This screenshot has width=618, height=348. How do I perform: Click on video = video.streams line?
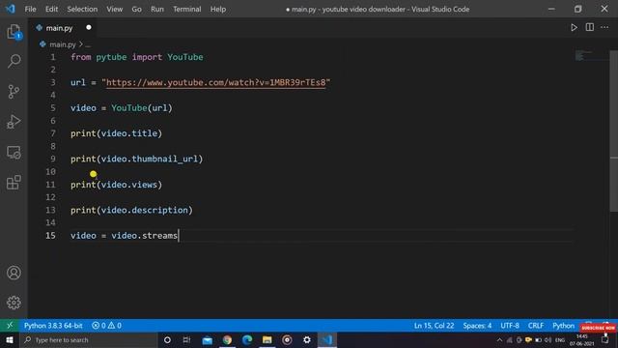pos(125,236)
